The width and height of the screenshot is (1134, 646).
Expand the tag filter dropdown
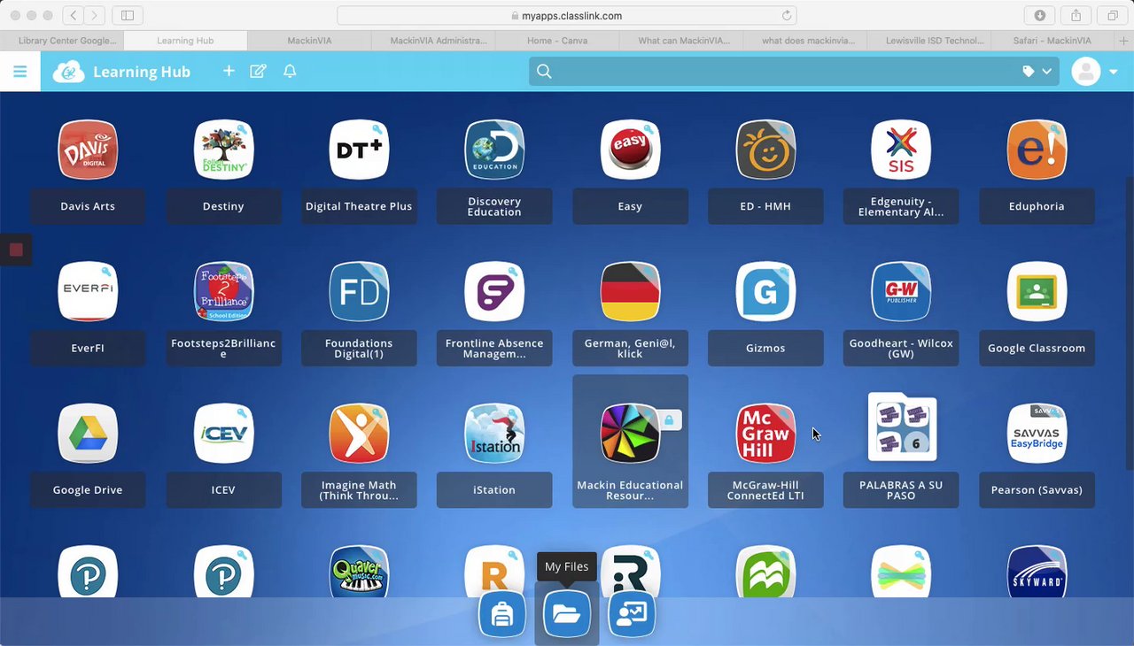(1037, 72)
